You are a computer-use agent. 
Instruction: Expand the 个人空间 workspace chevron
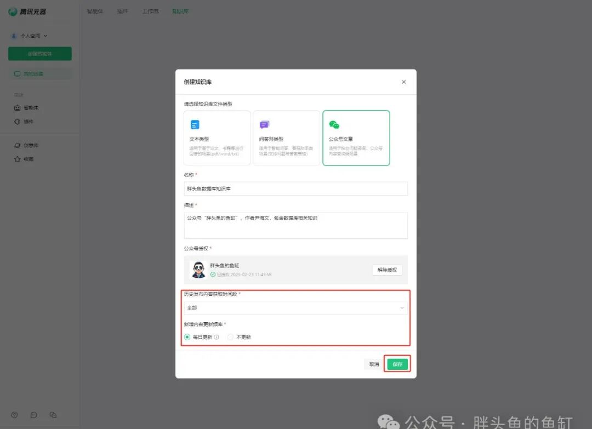(x=45, y=36)
